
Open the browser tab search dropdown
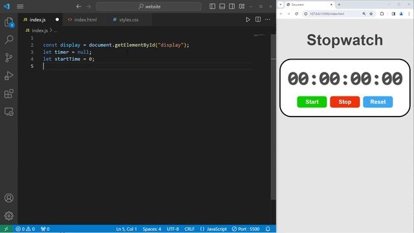[280, 5]
